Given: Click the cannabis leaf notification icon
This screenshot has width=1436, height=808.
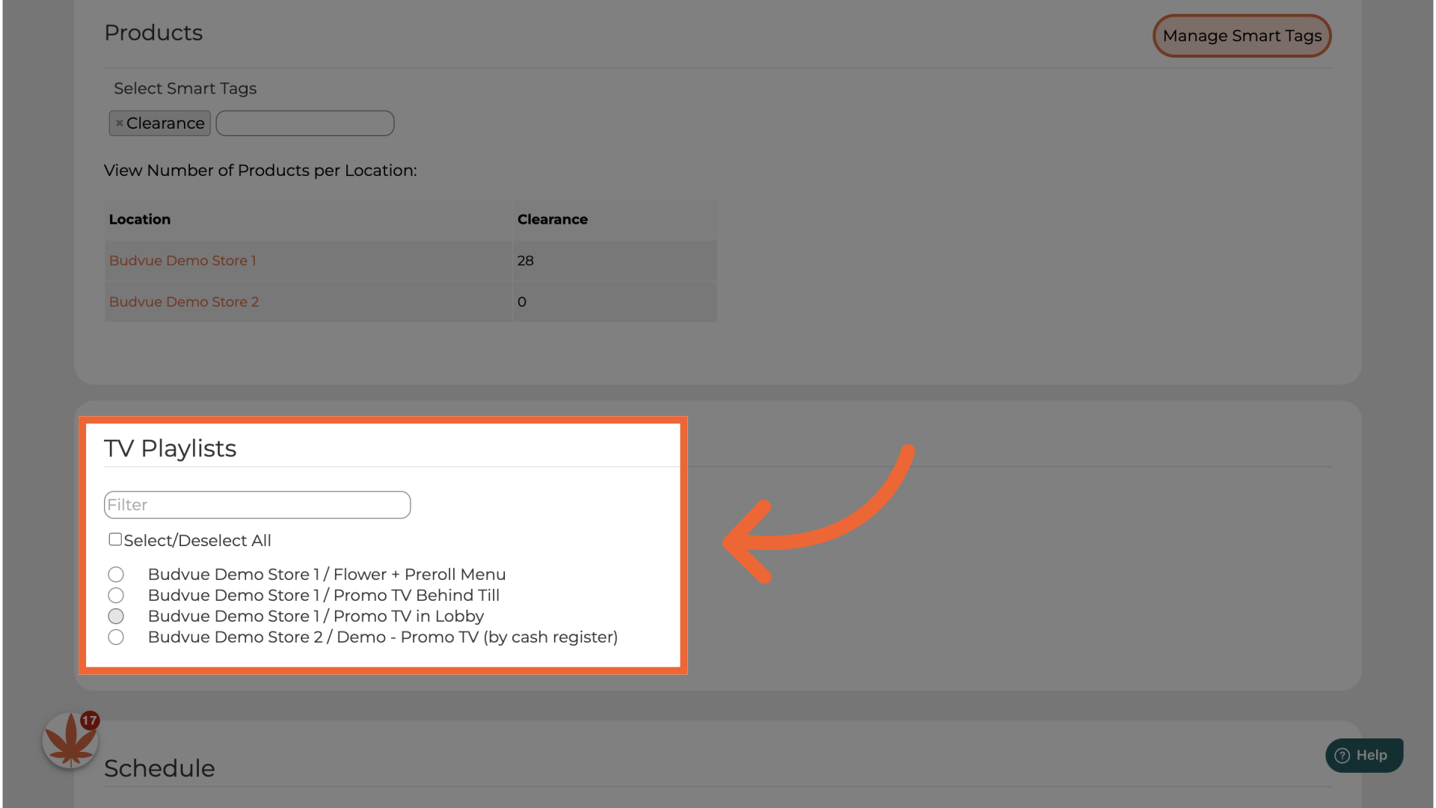Looking at the screenshot, I should click(70, 741).
